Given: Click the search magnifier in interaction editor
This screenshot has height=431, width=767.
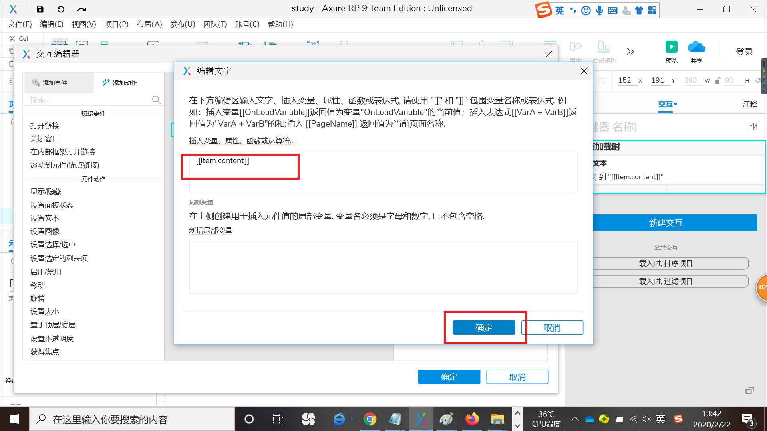Looking at the screenshot, I should click(156, 99).
